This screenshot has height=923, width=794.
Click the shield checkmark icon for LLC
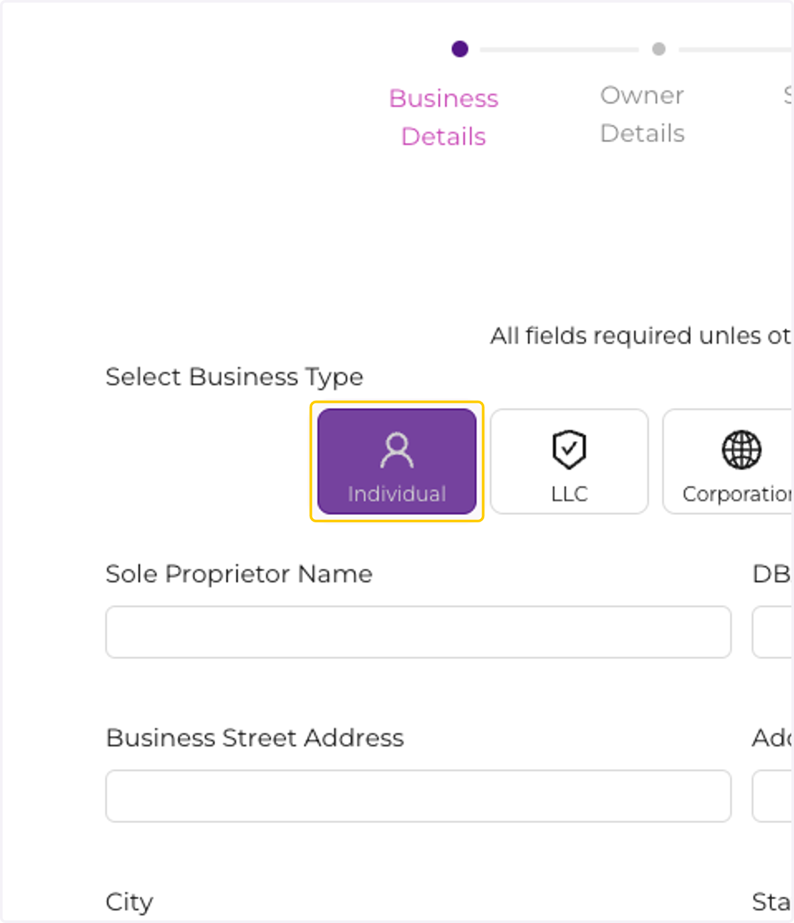[569, 450]
